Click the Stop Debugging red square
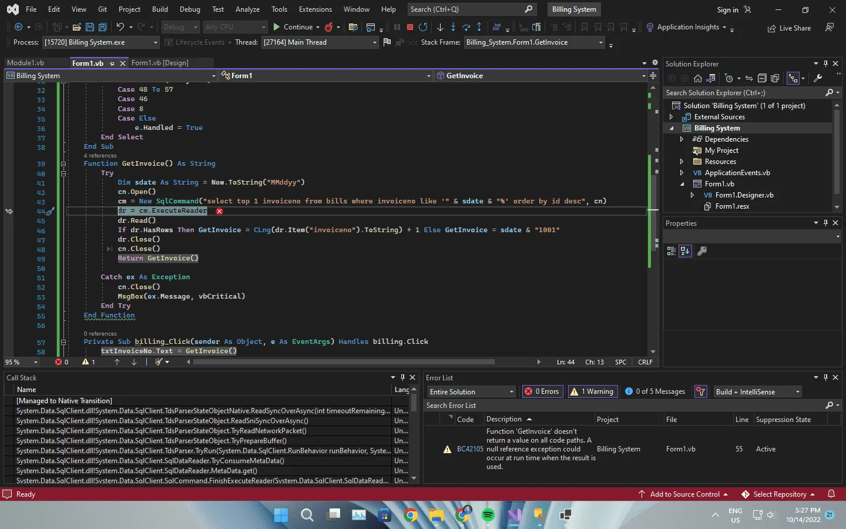This screenshot has height=529, width=846. [x=410, y=27]
